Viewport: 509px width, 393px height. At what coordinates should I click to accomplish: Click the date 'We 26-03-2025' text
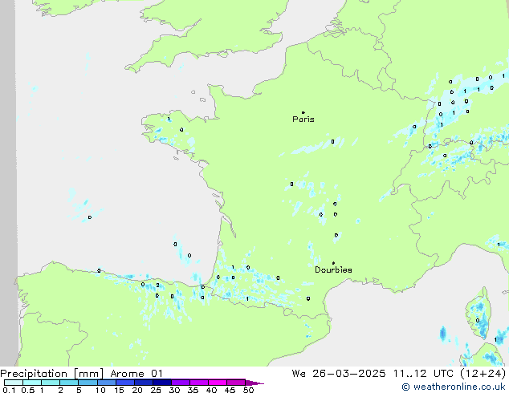tap(339, 374)
